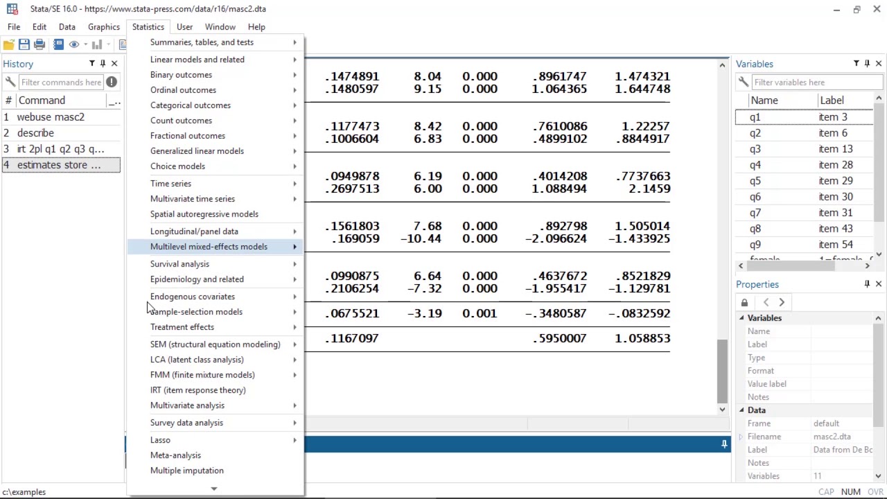The image size is (887, 499).
Task: Open IRT (item response theory)
Action: pyautogui.click(x=198, y=390)
